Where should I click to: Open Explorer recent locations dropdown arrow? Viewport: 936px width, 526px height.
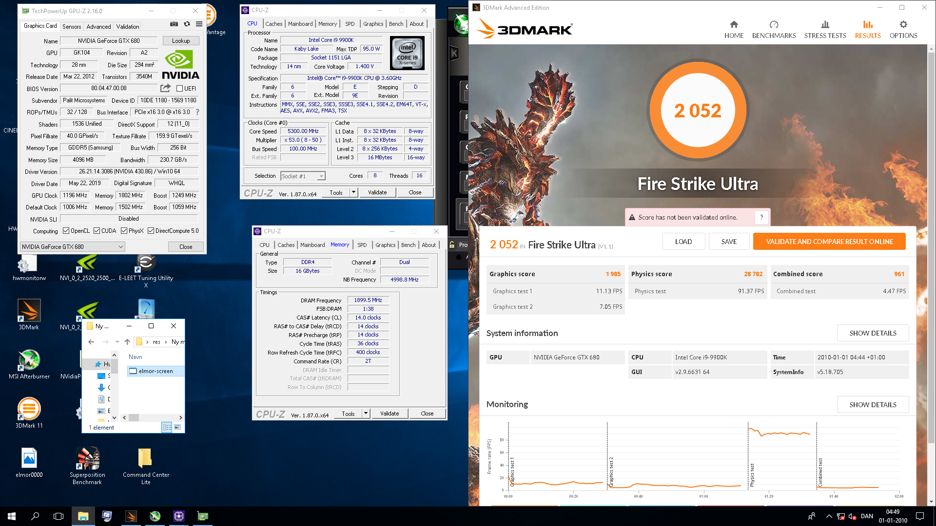(x=117, y=342)
